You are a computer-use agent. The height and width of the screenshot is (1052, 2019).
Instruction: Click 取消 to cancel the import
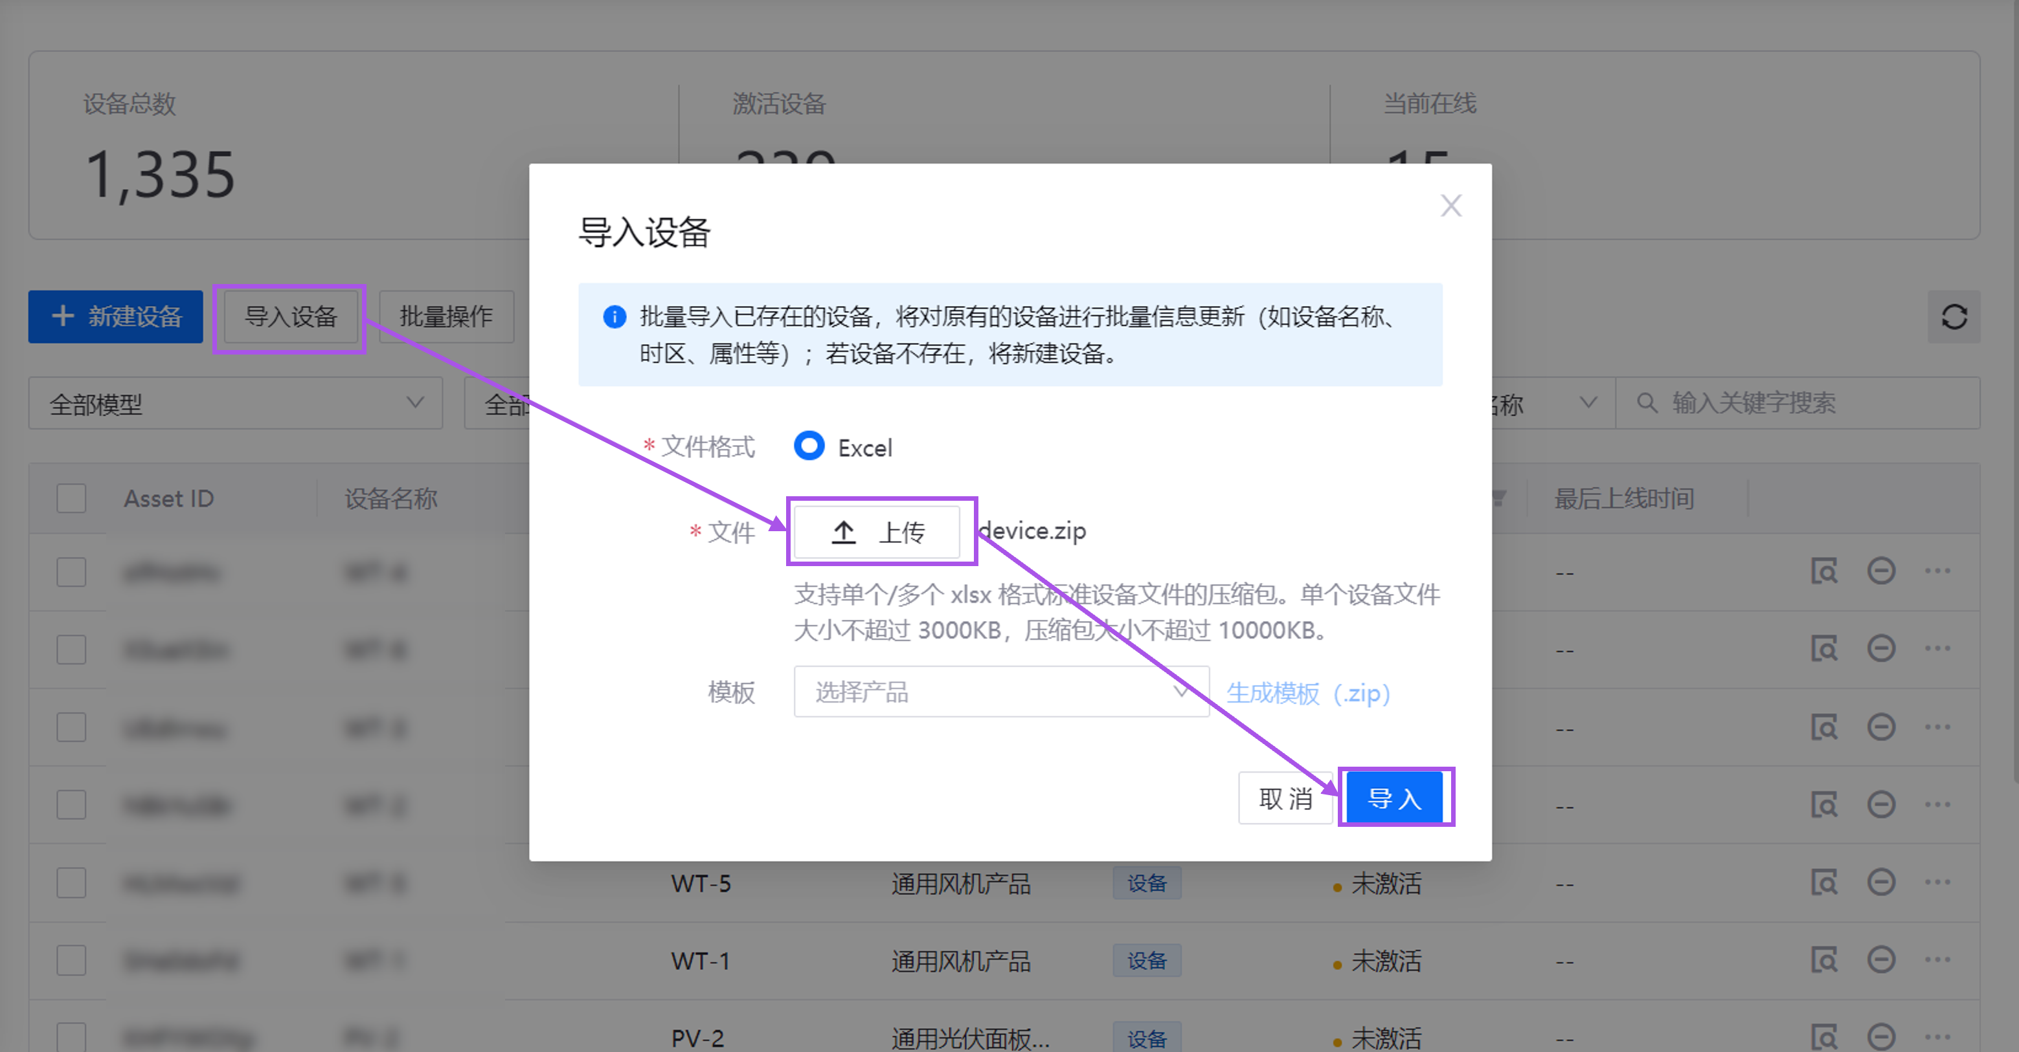pyautogui.click(x=1285, y=798)
